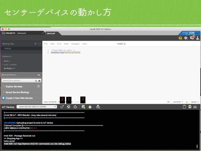Click the Manage daemon icon with the red mark

point(75,107)
